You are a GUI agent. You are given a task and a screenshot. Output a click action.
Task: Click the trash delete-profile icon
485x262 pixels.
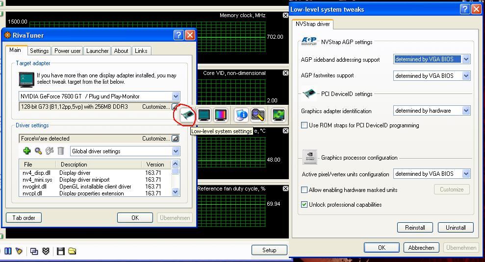[x=61, y=151]
